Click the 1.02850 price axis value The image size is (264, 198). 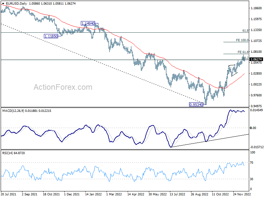pyautogui.click(x=256, y=73)
